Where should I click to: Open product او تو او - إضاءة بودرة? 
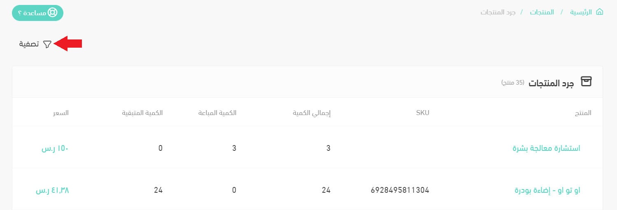[547, 190]
